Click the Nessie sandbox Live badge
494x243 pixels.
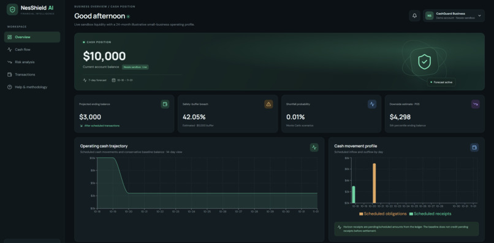(x=135, y=67)
